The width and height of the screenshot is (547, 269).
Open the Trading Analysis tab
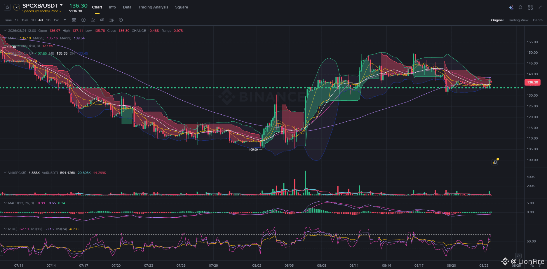[153, 7]
